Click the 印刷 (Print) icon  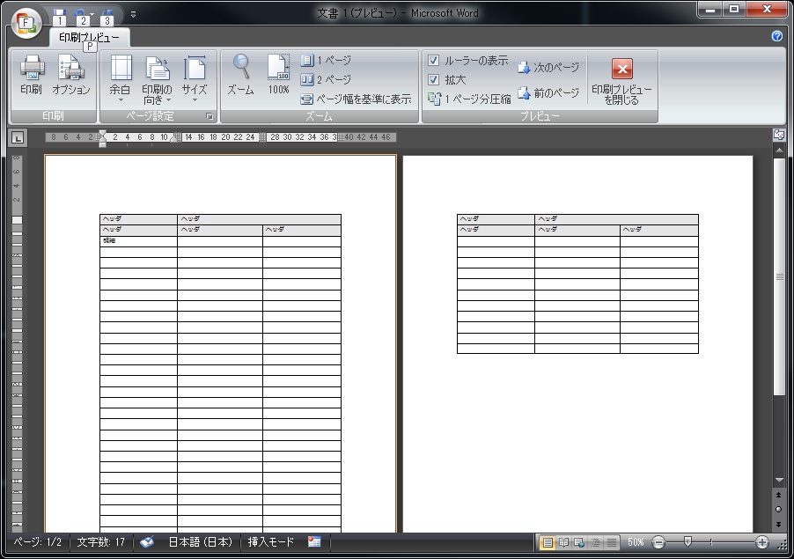point(31,76)
